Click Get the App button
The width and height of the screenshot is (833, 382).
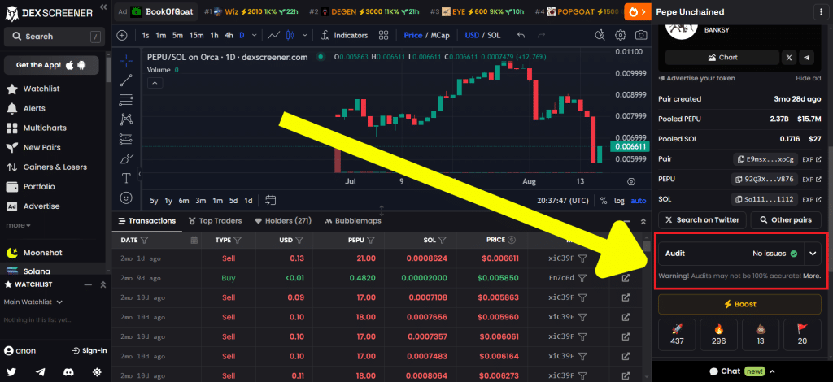coord(51,65)
